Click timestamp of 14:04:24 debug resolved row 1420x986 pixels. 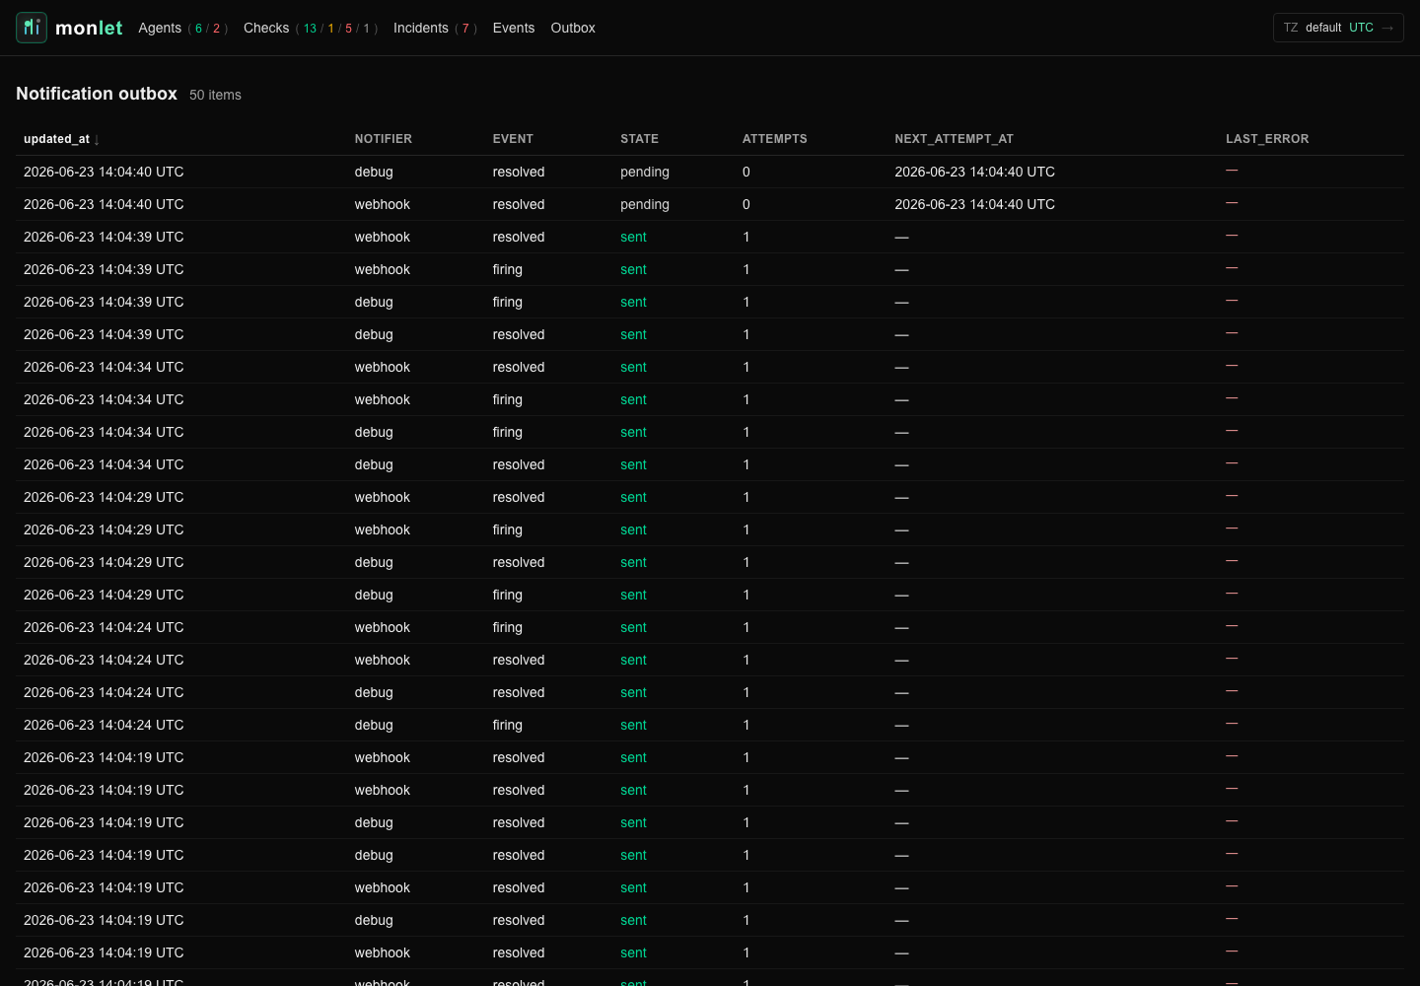click(104, 692)
